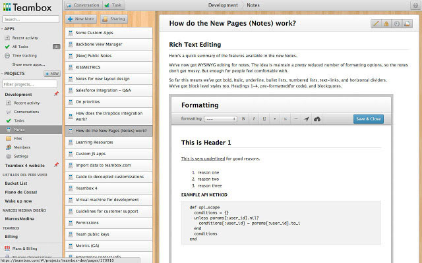Open the Teambox 4 note

tap(109, 189)
